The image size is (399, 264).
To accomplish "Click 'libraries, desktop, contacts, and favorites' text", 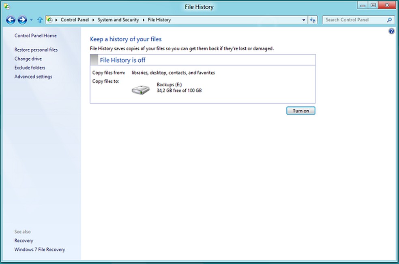I will point(173,73).
